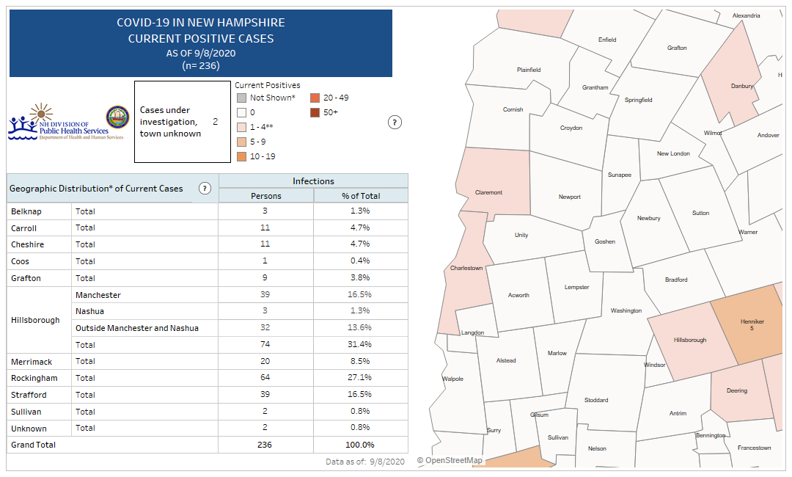The image size is (792, 477).
Task: Select the '50+' dark red legend swatch
Action: [315, 112]
